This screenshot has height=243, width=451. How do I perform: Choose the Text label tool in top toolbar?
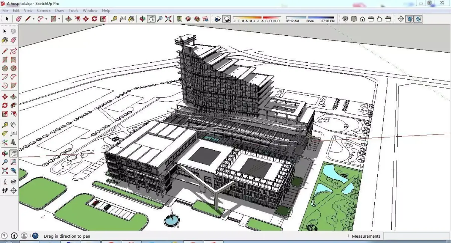click(x=123, y=19)
